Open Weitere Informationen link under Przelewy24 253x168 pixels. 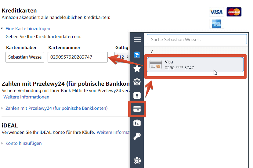point(26,97)
